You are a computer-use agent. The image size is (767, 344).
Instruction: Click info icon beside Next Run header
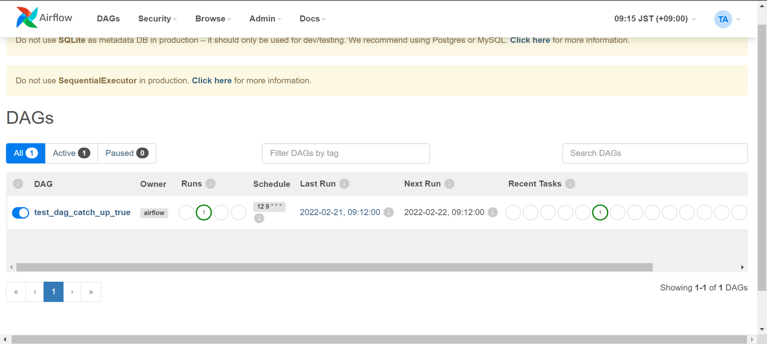[449, 184]
